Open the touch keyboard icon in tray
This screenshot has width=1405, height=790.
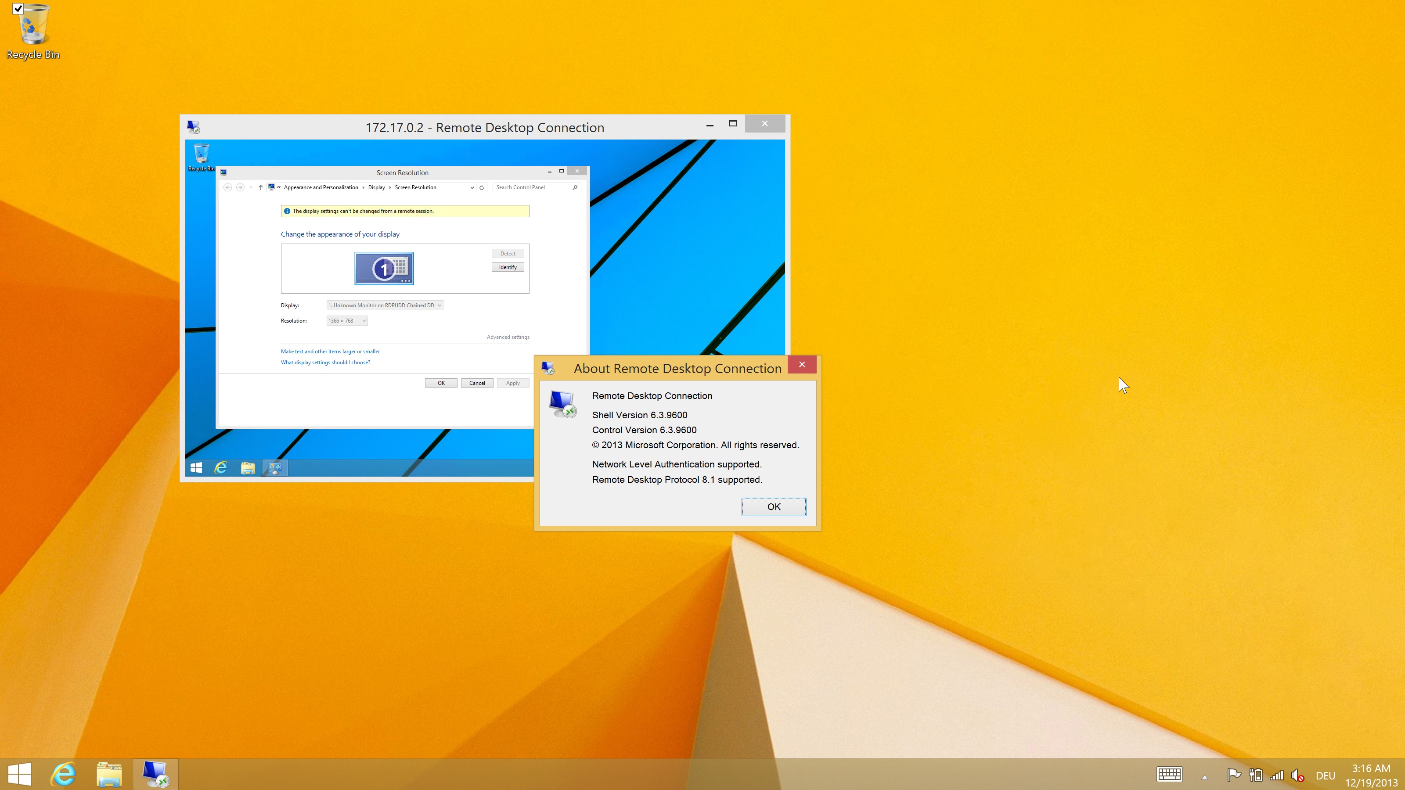click(1169, 775)
